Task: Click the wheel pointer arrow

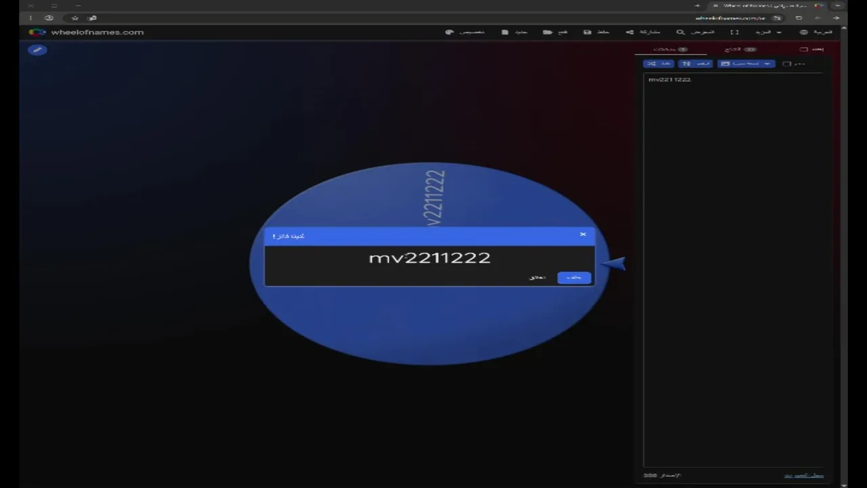Action: [614, 264]
